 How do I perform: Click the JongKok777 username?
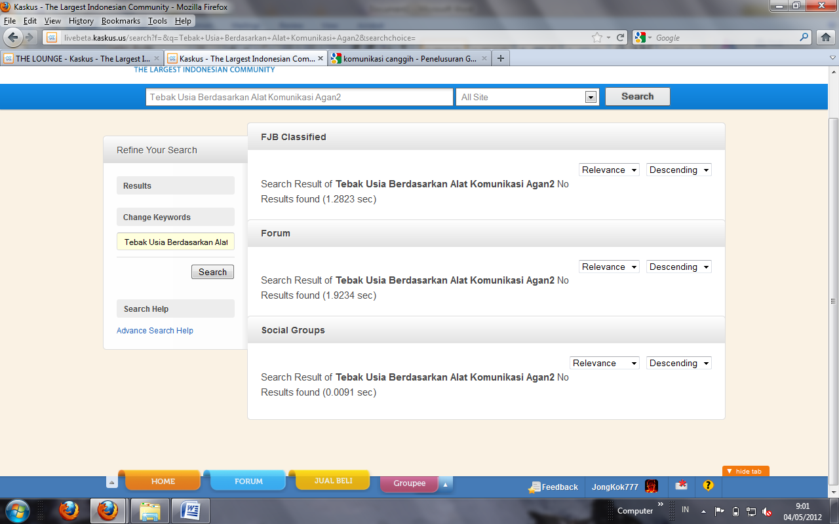point(615,487)
